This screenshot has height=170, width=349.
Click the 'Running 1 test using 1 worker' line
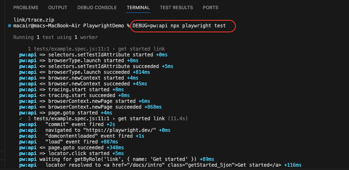[55, 37]
